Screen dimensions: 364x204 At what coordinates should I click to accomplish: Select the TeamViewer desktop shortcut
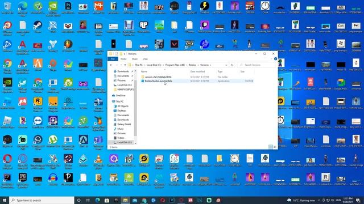pos(38,122)
